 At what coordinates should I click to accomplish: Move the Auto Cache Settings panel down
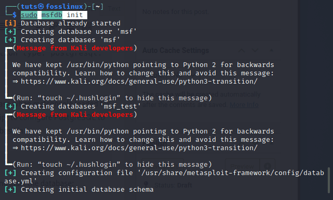(x=255, y=50)
